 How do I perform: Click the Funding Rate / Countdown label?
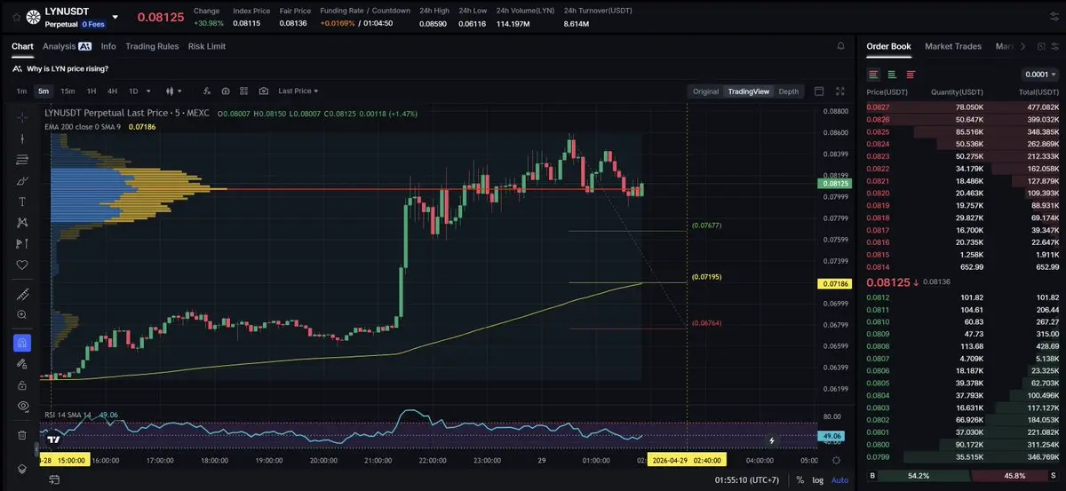pos(365,11)
